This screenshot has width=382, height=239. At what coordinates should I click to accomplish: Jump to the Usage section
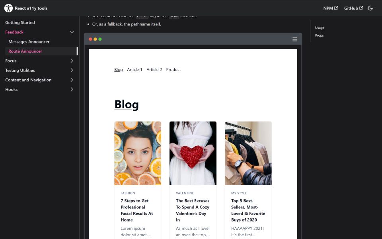(x=320, y=27)
